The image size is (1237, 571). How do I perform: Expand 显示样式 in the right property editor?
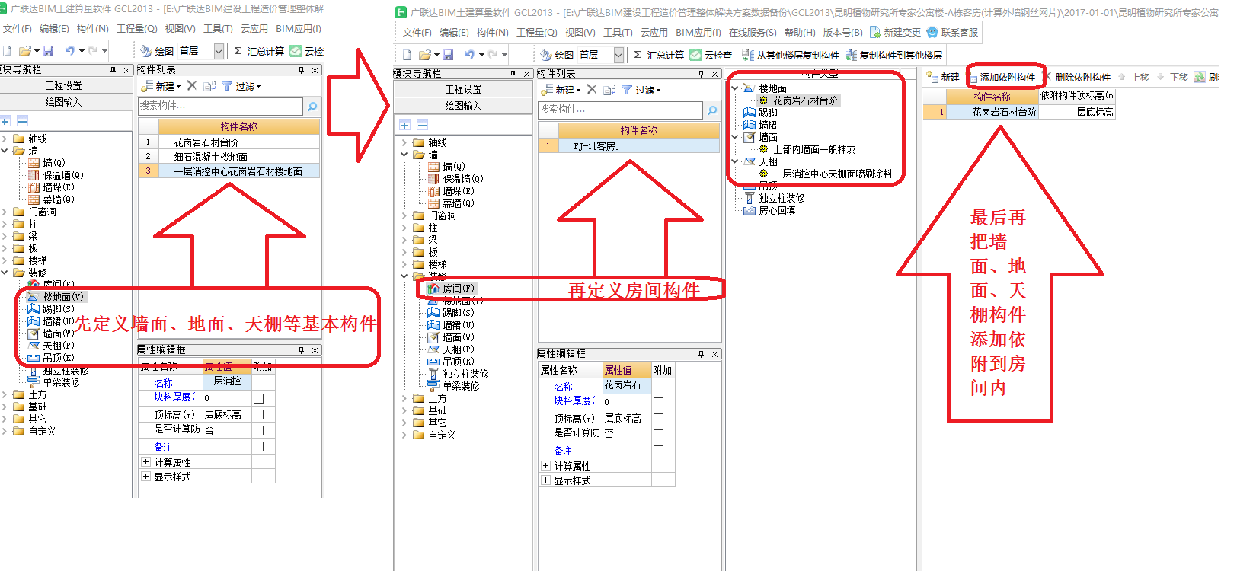[545, 480]
